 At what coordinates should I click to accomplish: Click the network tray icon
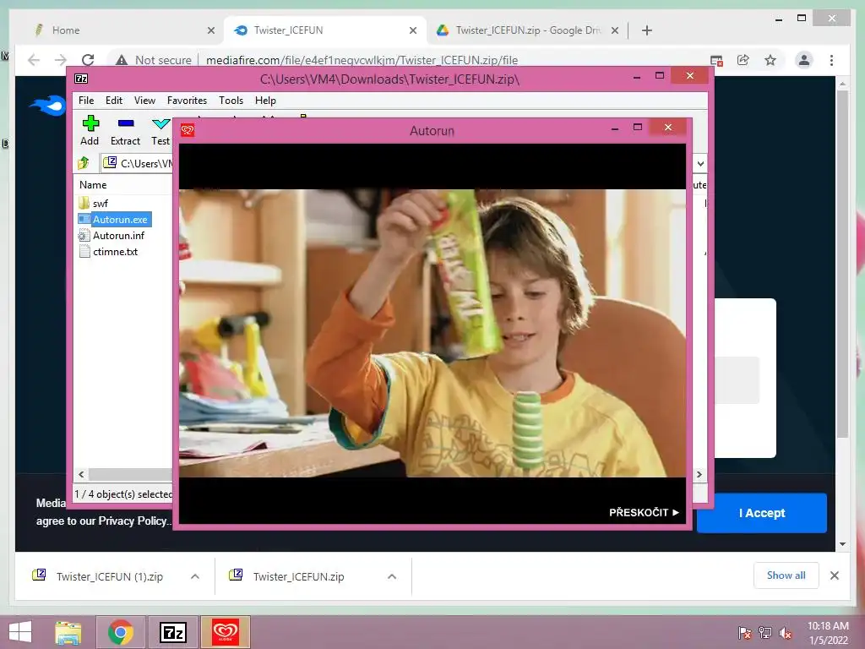pyautogui.click(x=765, y=634)
